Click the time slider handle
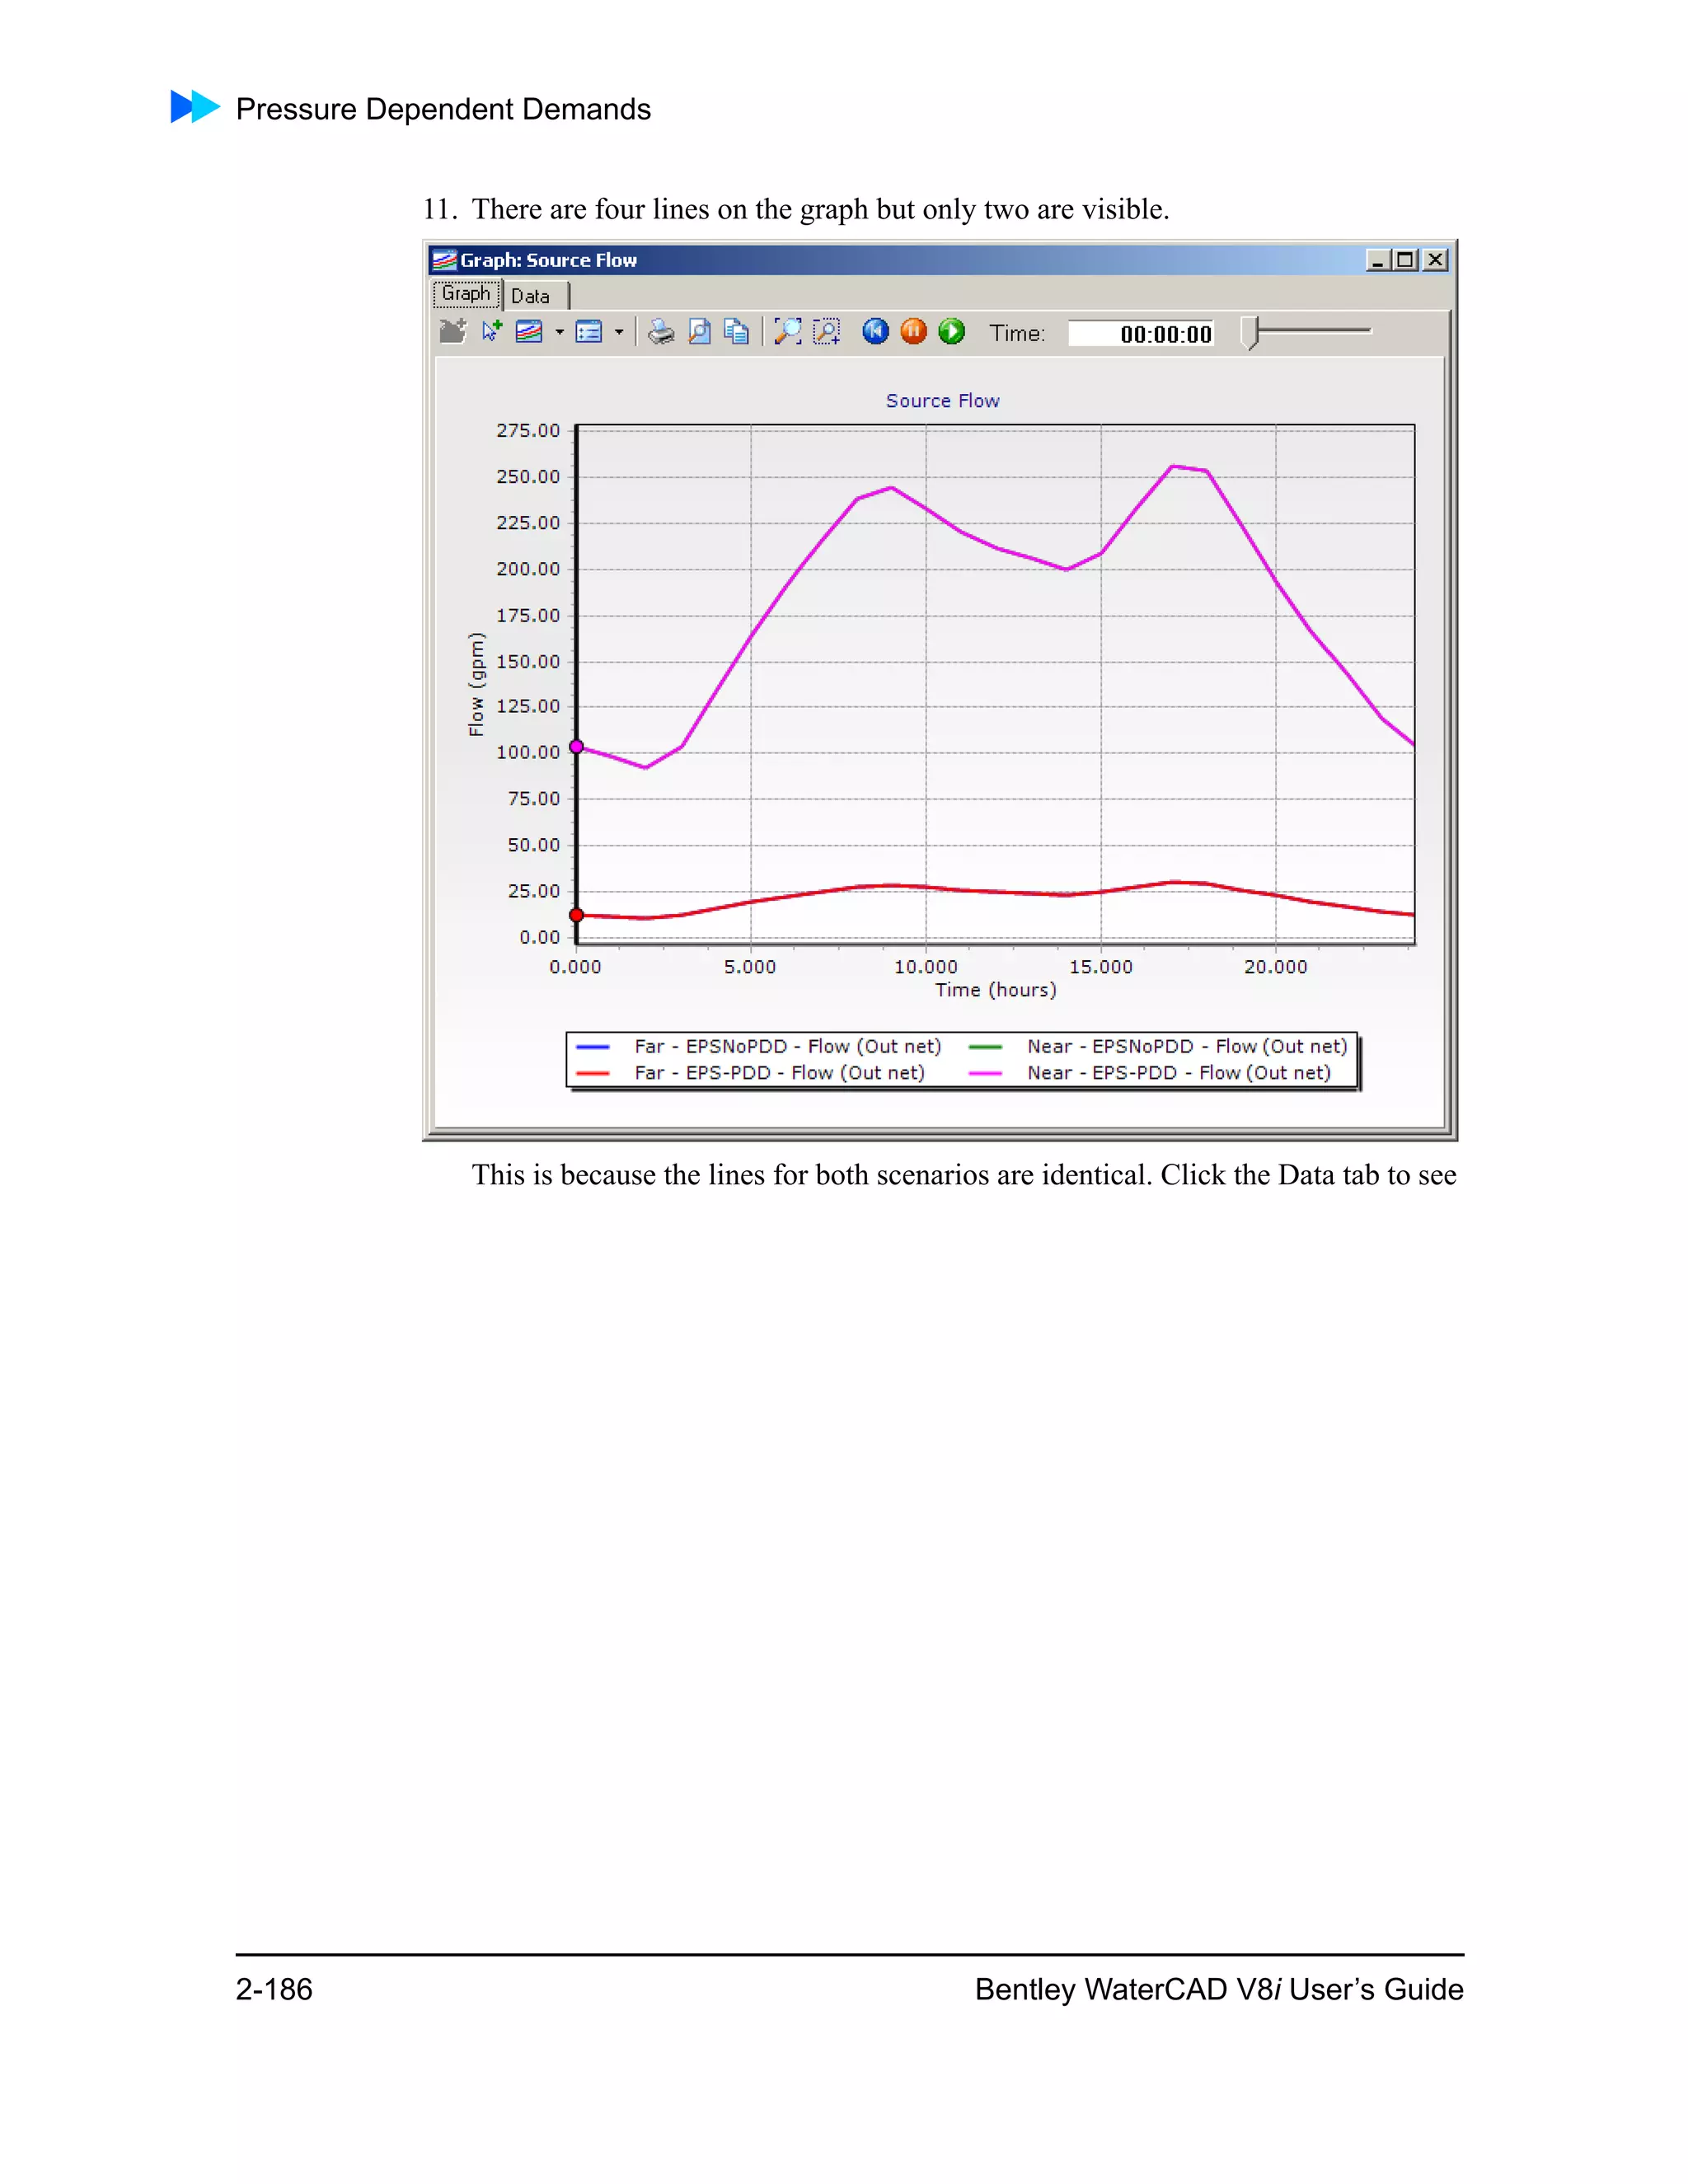Image resolution: width=1688 pixels, height=2184 pixels. pos(1250,333)
